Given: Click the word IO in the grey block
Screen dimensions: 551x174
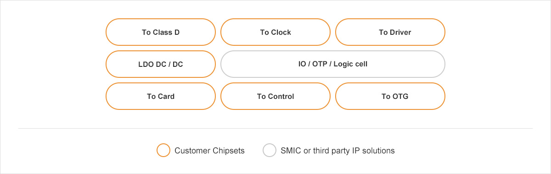Looking at the screenshot, I should point(302,64).
